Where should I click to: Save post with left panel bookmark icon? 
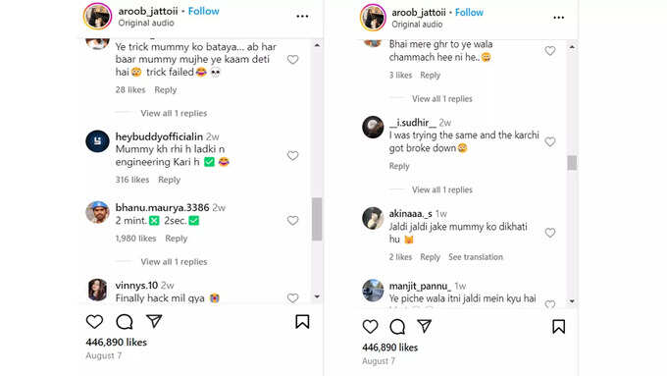302,321
